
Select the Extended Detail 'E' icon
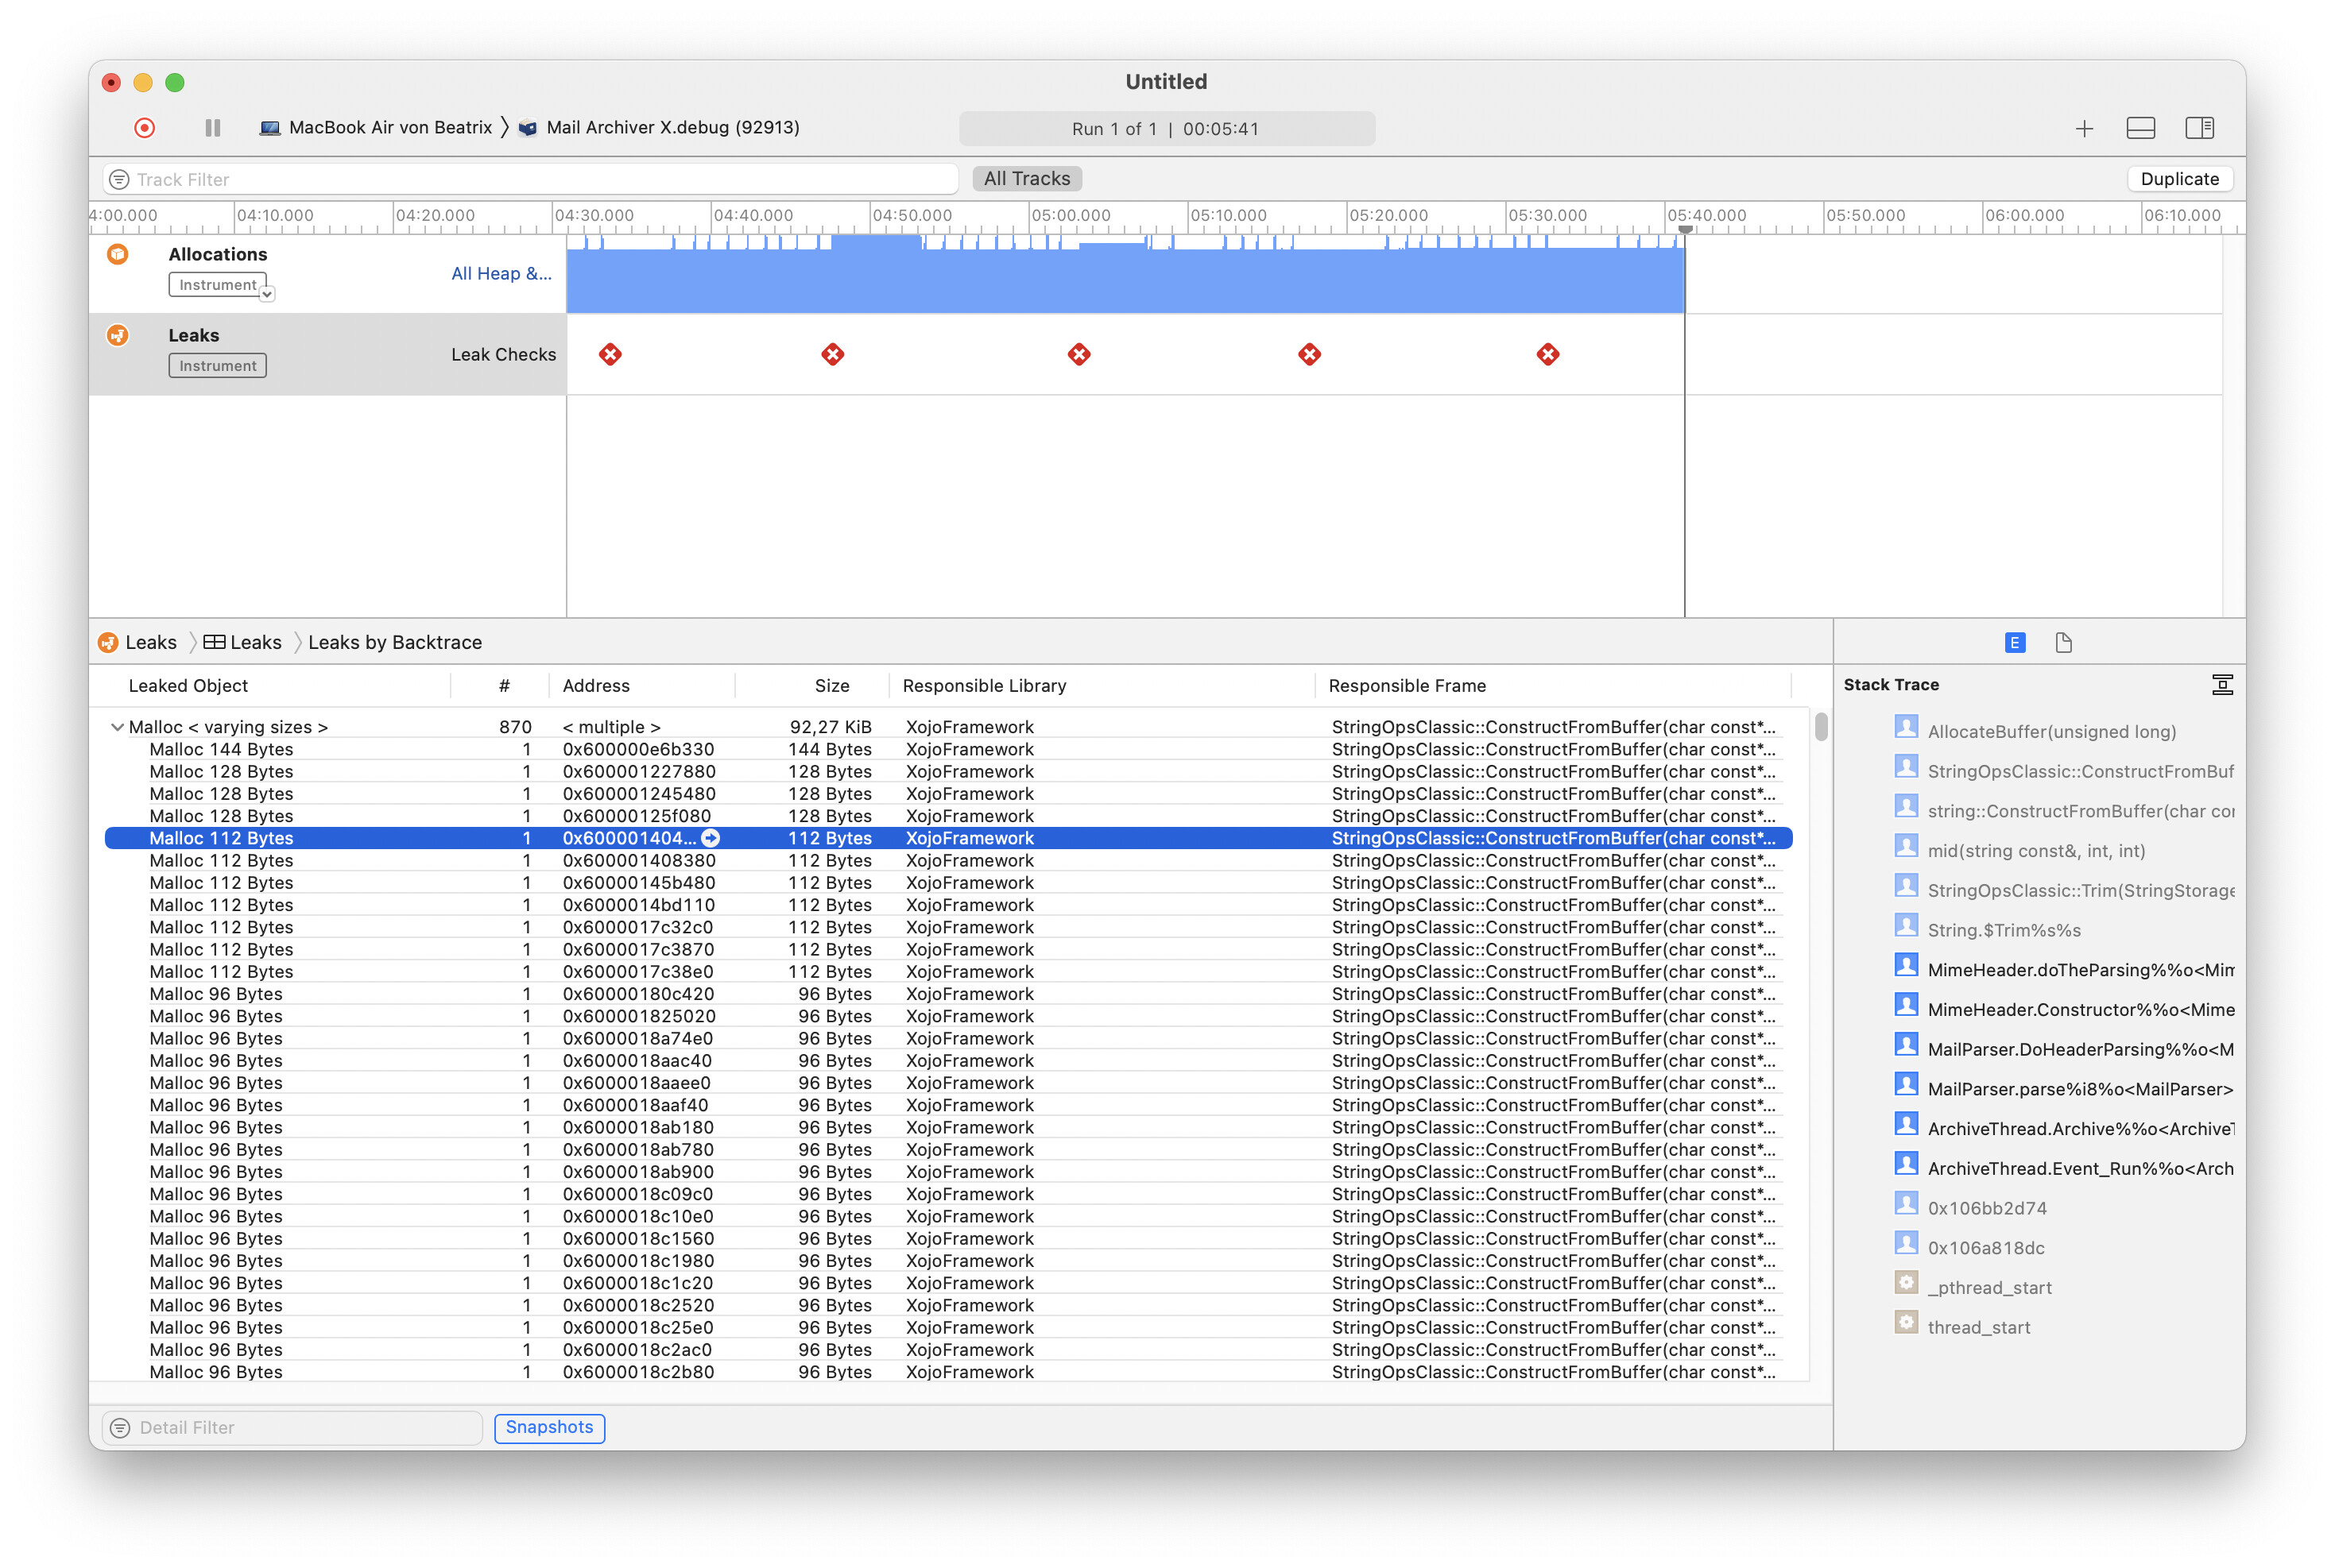2015,643
